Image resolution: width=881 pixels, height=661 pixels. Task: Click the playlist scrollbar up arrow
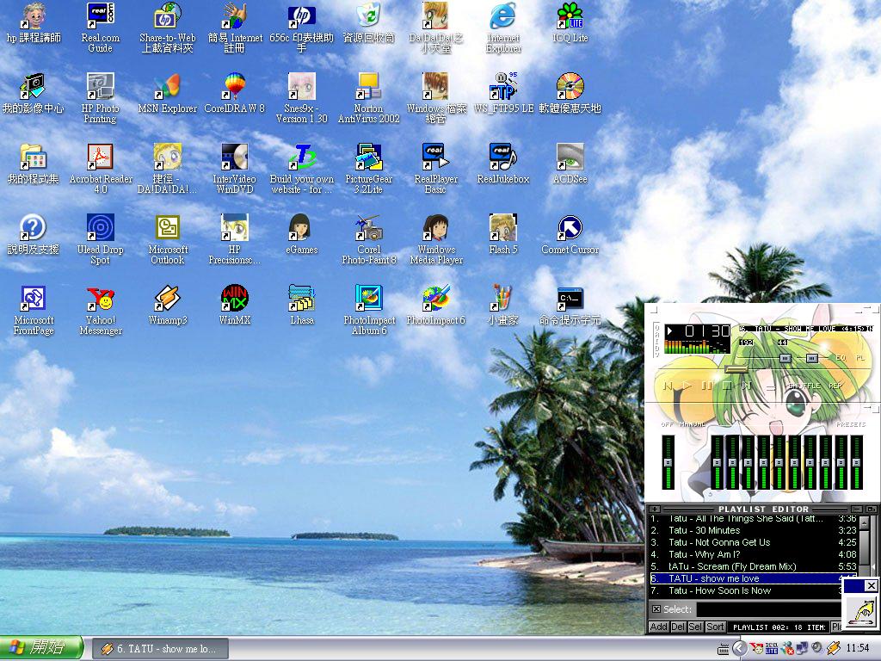click(865, 522)
